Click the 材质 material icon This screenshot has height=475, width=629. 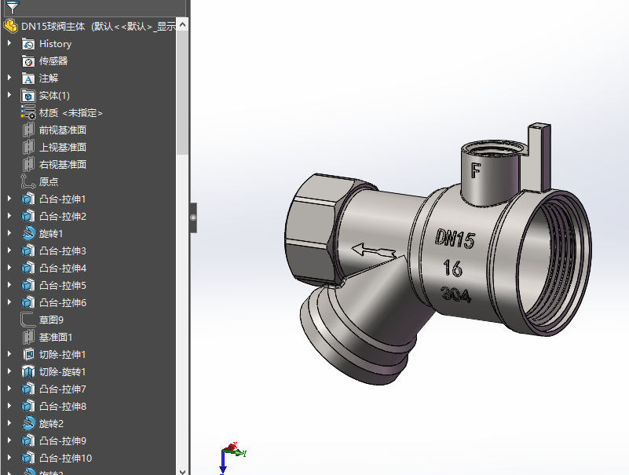tap(28, 113)
